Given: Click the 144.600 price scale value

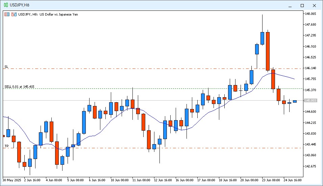Looking at the screenshot, I should (310, 111).
